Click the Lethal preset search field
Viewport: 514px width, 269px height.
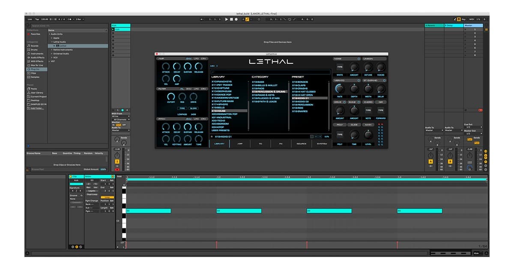[270, 72]
